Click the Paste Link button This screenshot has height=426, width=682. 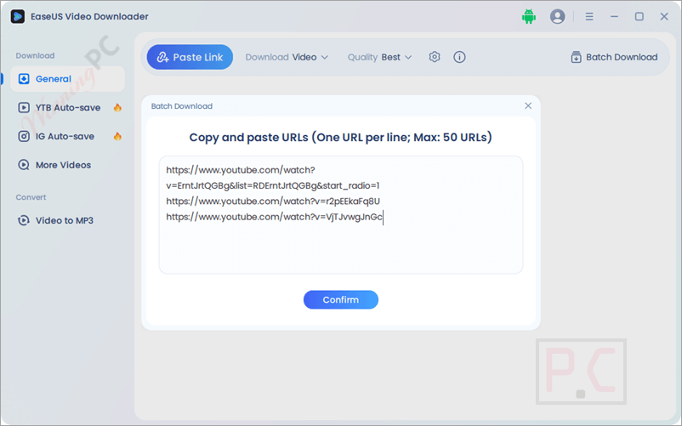190,57
